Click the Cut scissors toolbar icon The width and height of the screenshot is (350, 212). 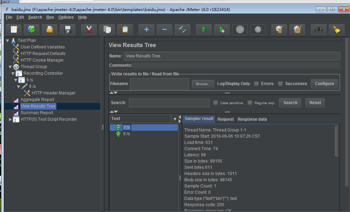(89, 30)
